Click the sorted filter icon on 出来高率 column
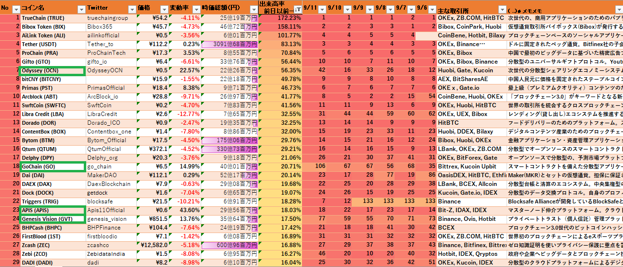623x267 pixels. pyautogui.click(x=297, y=10)
